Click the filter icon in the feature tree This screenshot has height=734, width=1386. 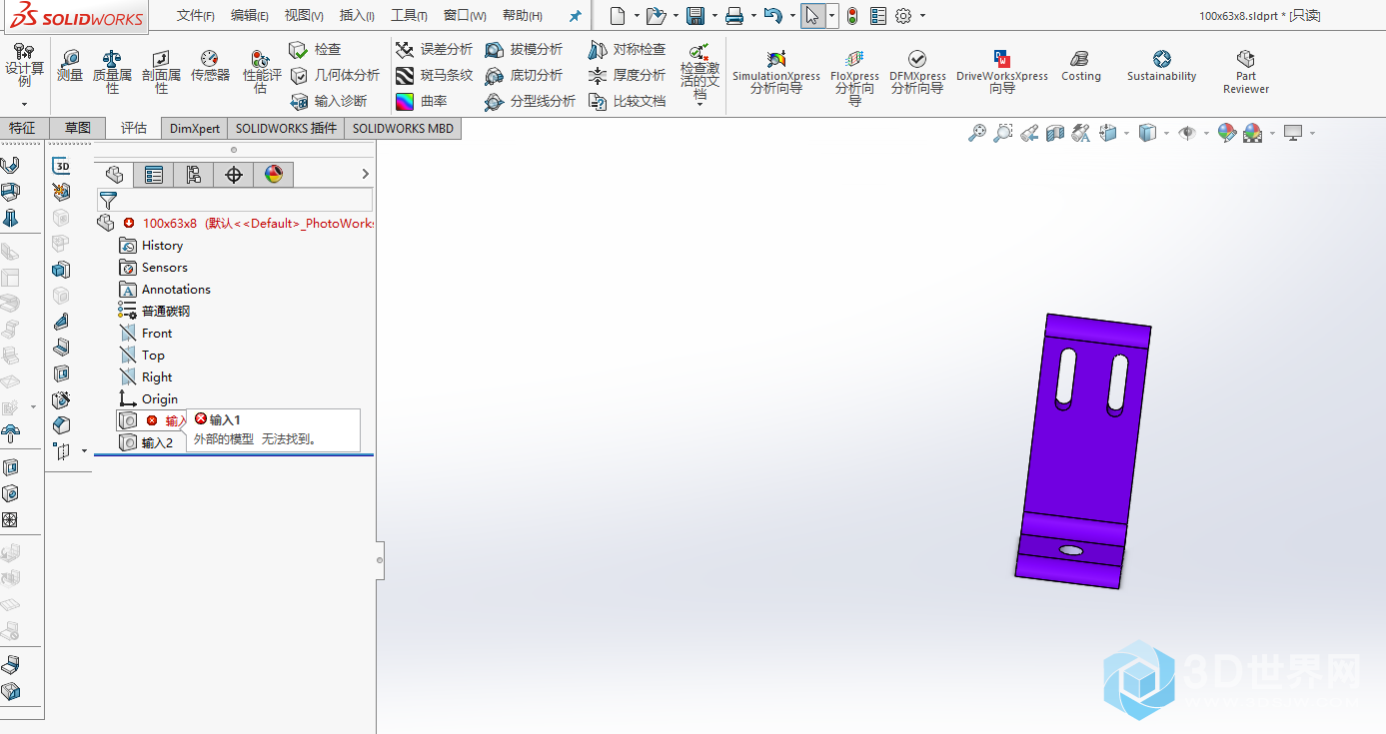click(108, 201)
